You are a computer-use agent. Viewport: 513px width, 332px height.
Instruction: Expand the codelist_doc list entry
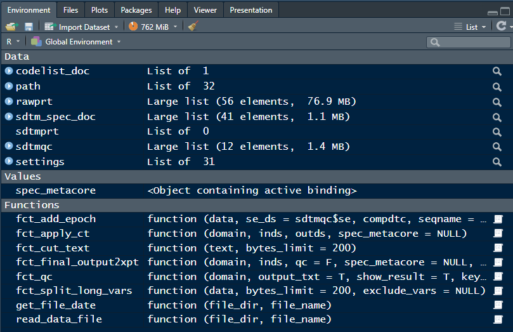coord(9,71)
